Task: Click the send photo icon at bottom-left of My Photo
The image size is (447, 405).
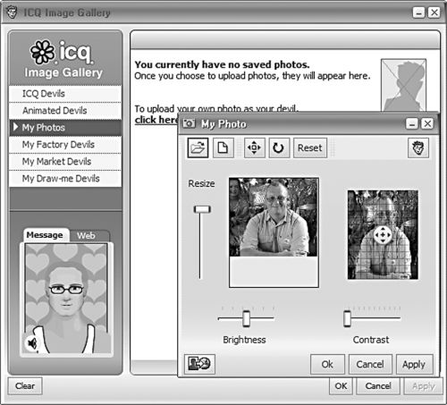Action: pos(199,364)
